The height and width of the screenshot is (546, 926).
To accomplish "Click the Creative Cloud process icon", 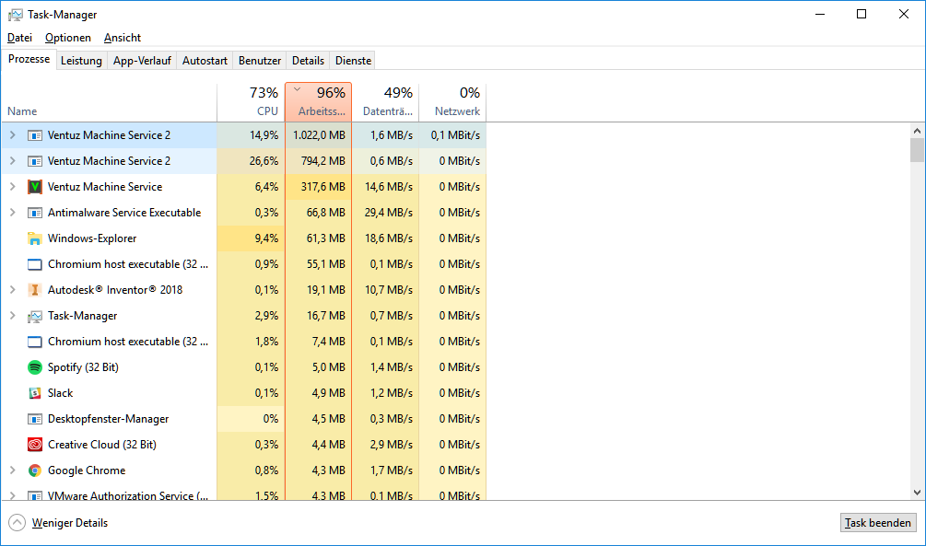I will 35,445.
